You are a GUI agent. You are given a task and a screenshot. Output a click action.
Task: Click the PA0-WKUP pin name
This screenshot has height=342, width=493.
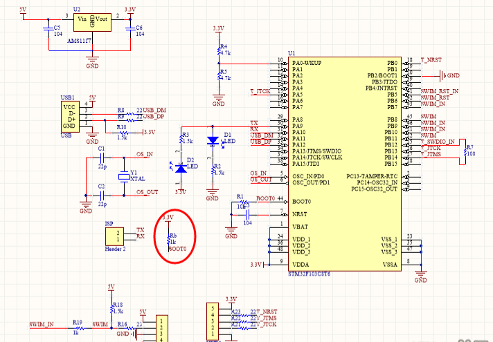coord(307,63)
